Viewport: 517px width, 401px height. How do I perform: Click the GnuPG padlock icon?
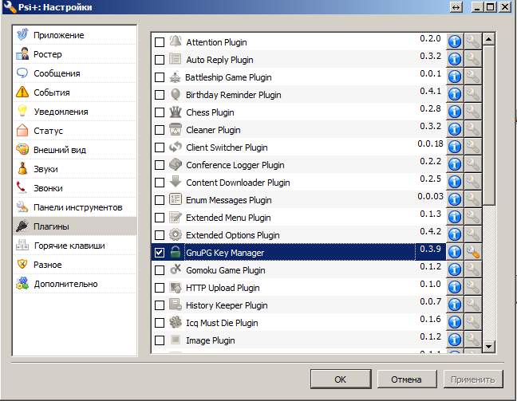point(176,253)
